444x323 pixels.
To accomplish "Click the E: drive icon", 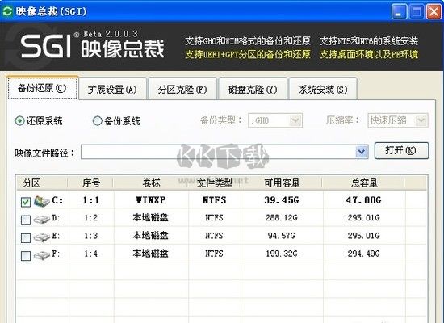I will tap(42, 237).
